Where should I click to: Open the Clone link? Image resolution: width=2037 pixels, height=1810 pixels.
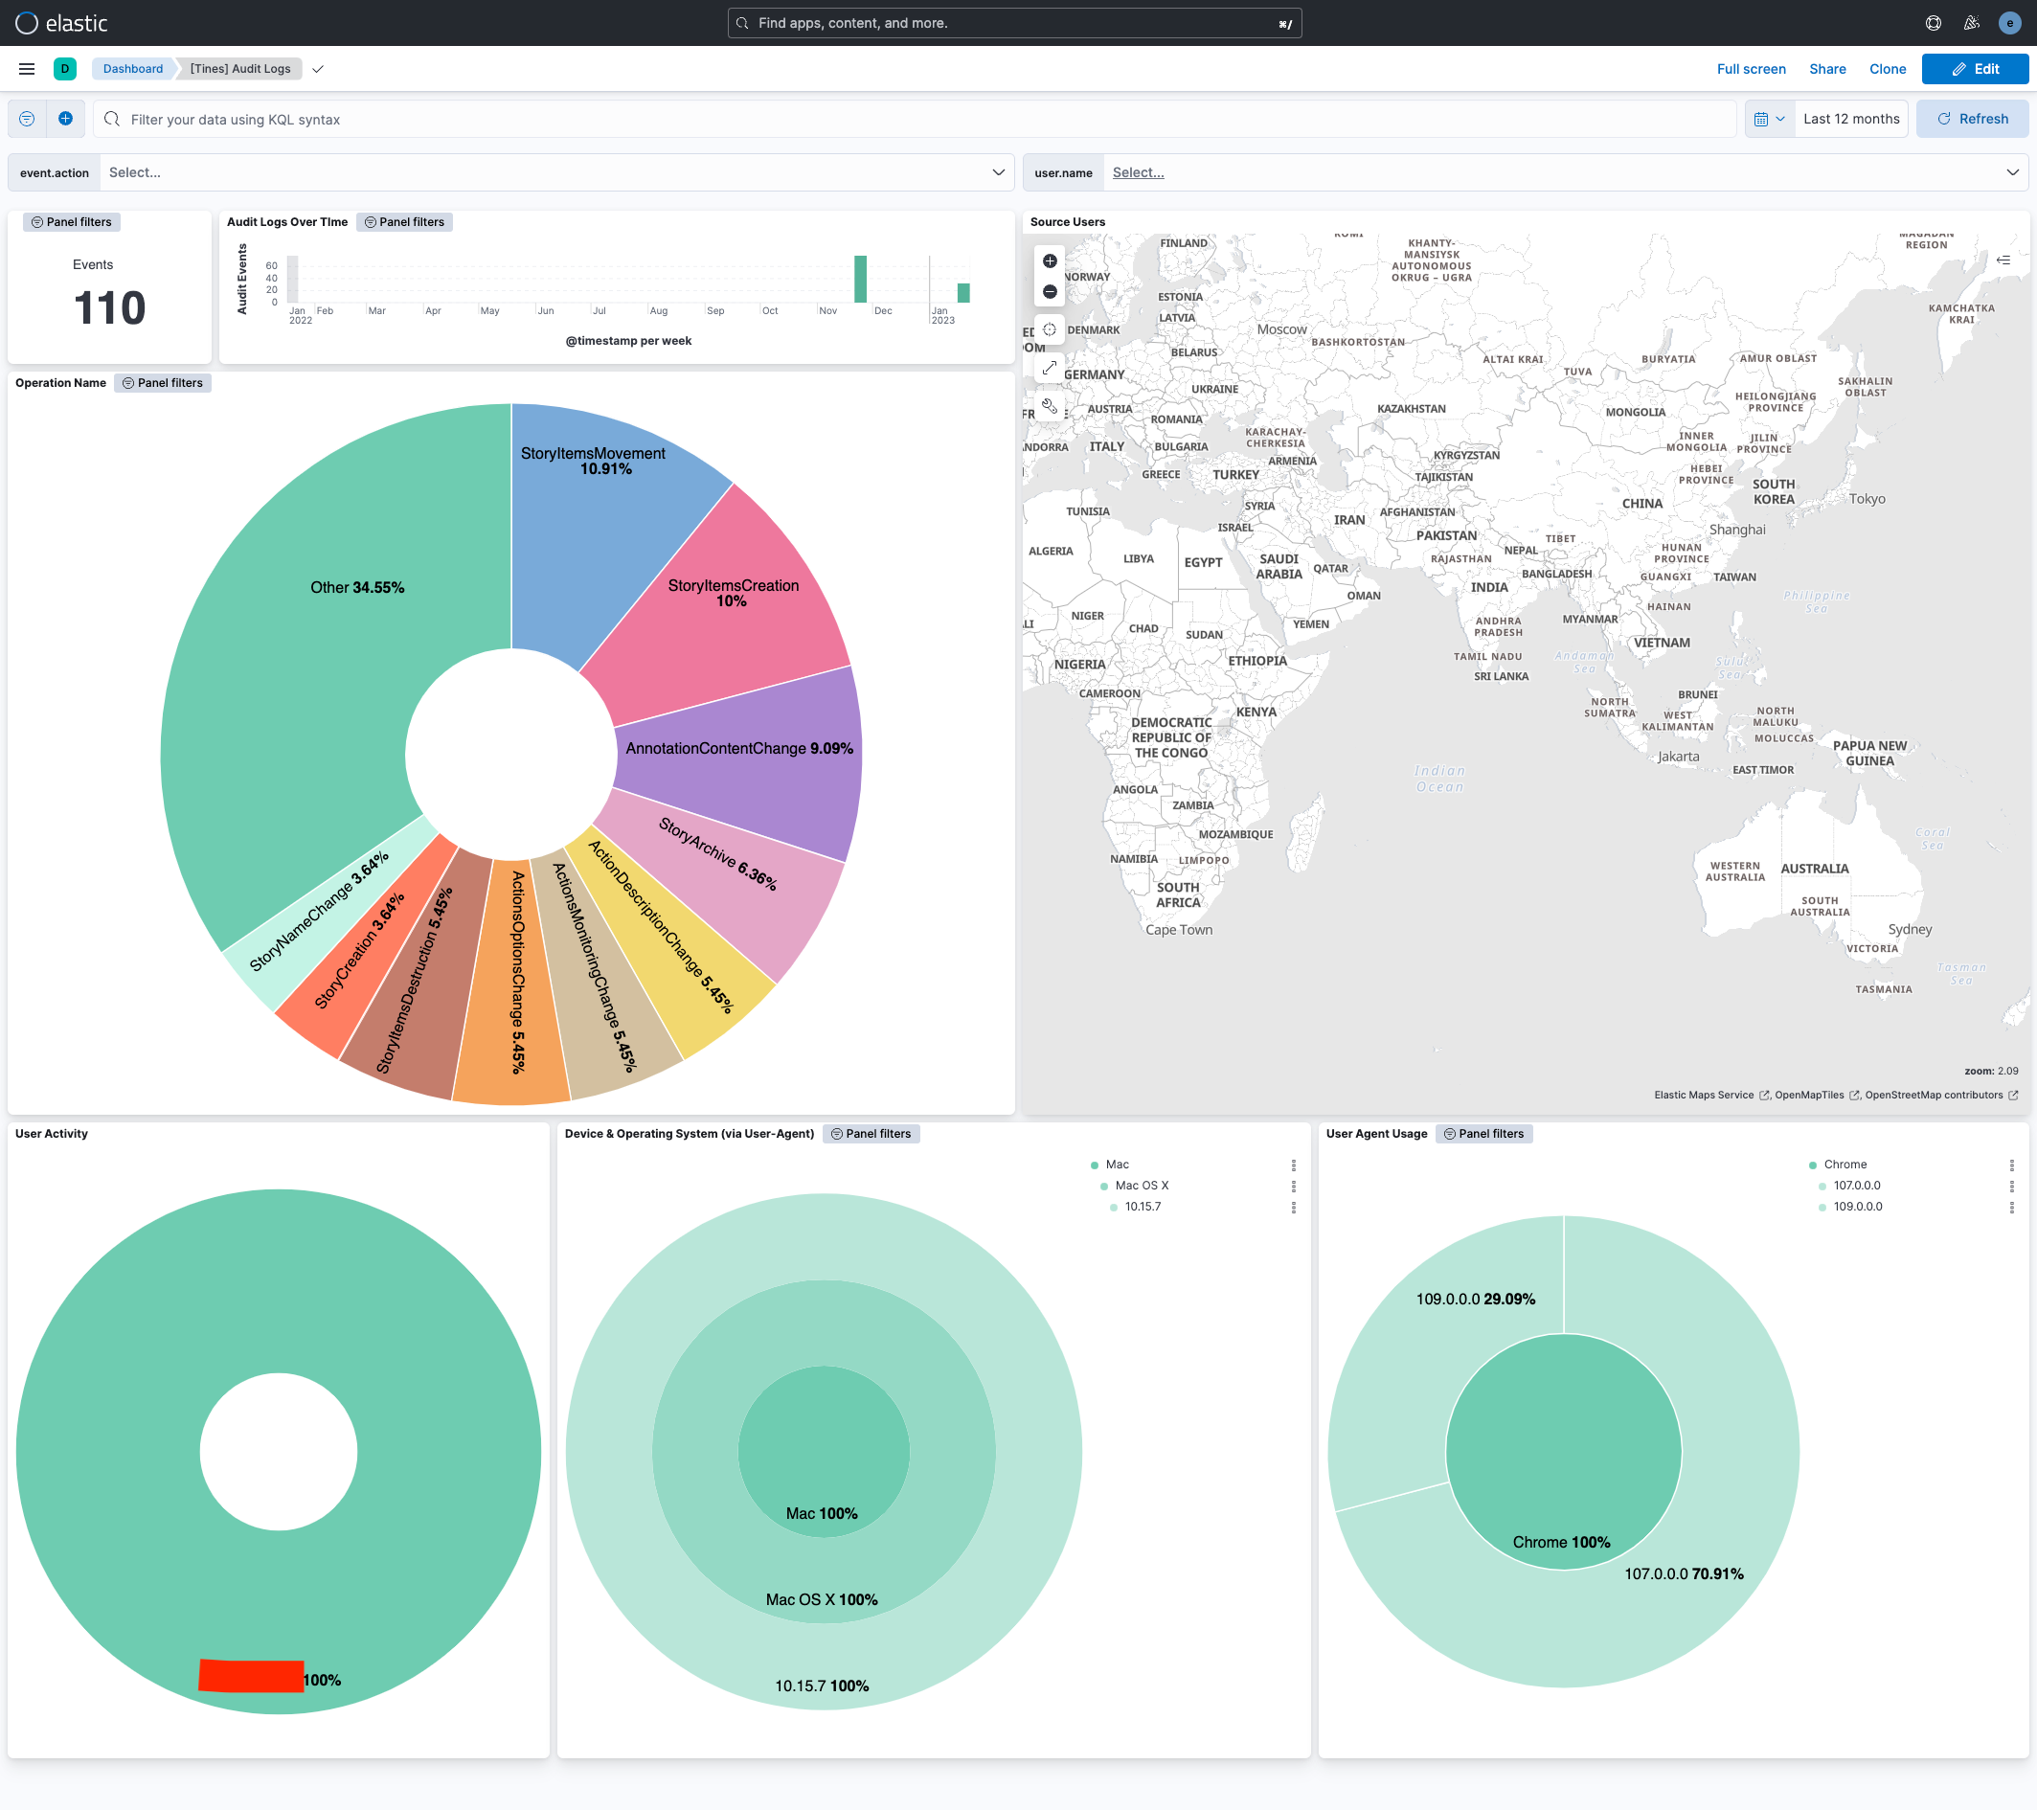tap(1887, 69)
